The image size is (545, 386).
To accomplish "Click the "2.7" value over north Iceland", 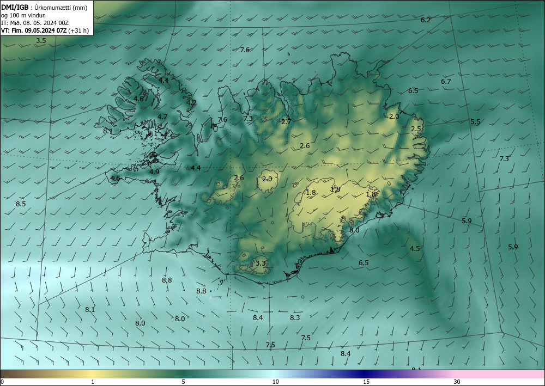I will tap(286, 122).
